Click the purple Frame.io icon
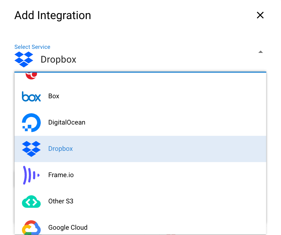Screen dimensions: 281x235 pyautogui.click(x=31, y=175)
